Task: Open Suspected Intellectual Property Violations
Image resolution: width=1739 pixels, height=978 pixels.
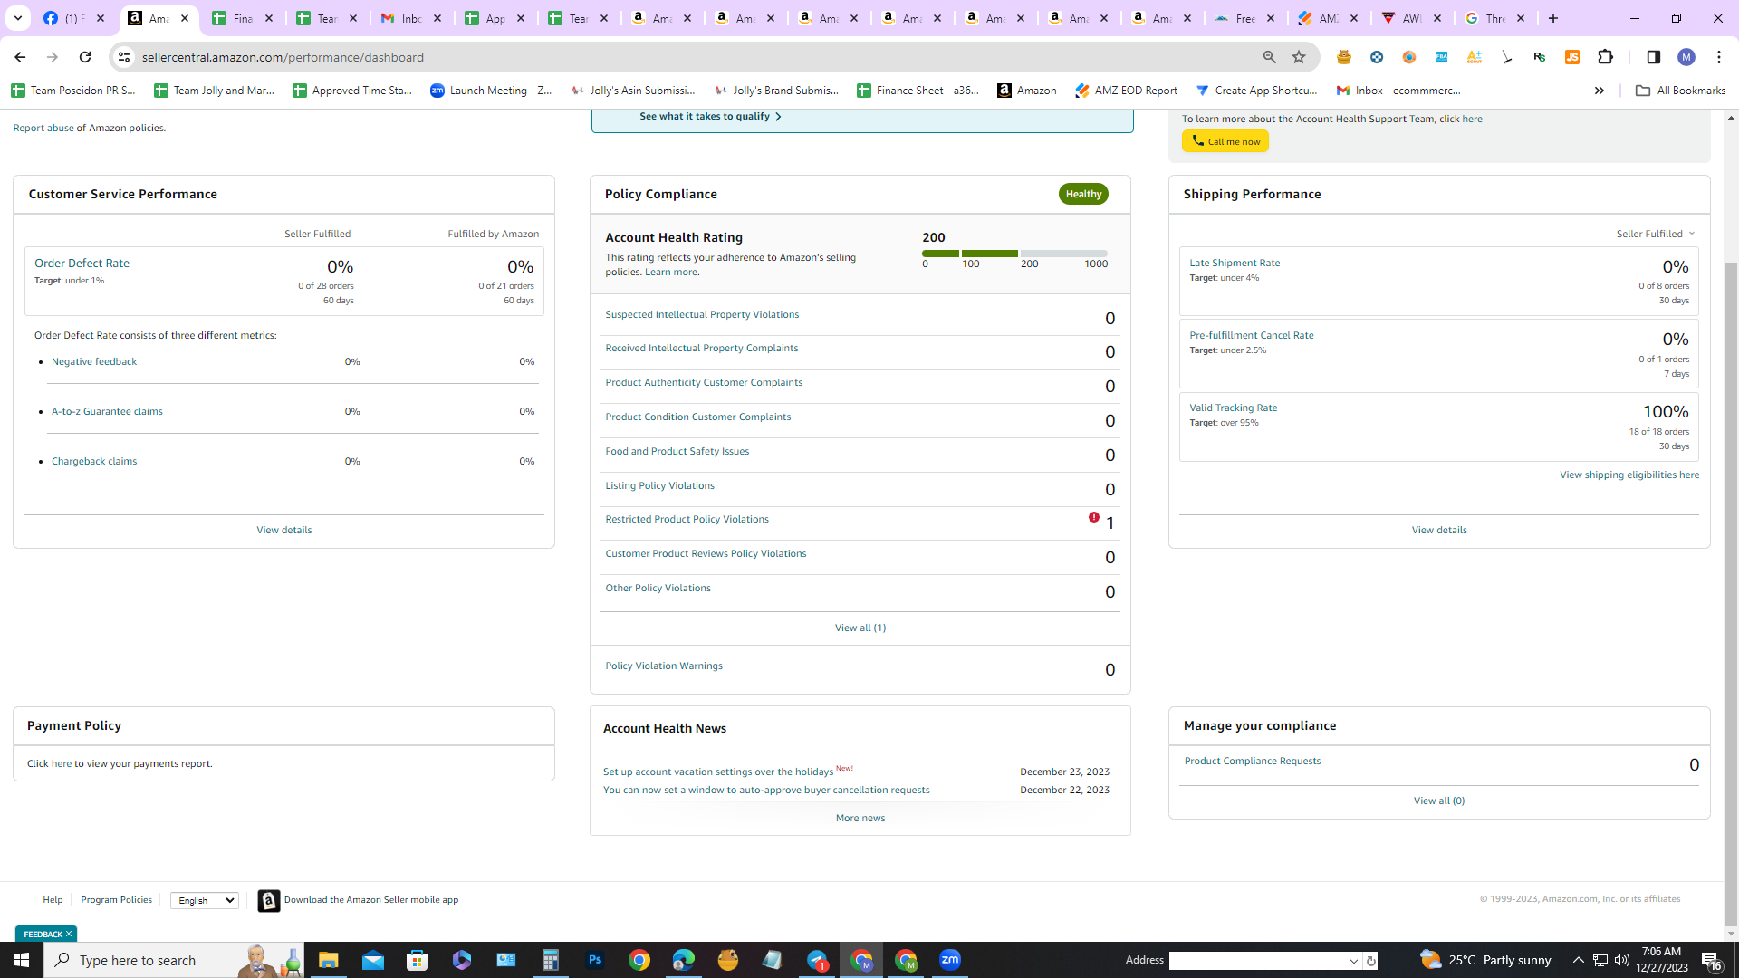Action: 702,314
